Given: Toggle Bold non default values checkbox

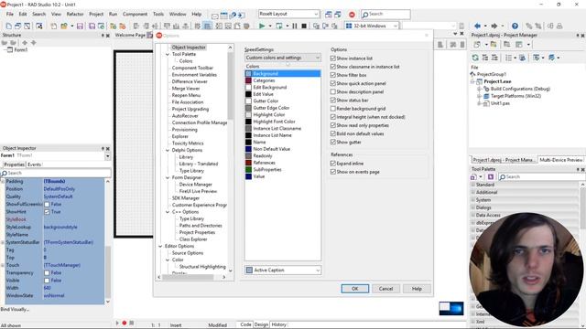Looking at the screenshot, I should click(333, 133).
